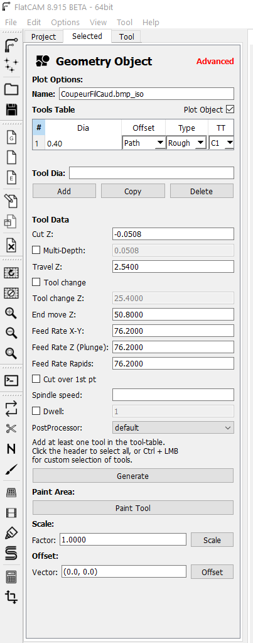Viewport: 253px width, 643px height.
Task: Click the Generate button
Action: coord(133,476)
